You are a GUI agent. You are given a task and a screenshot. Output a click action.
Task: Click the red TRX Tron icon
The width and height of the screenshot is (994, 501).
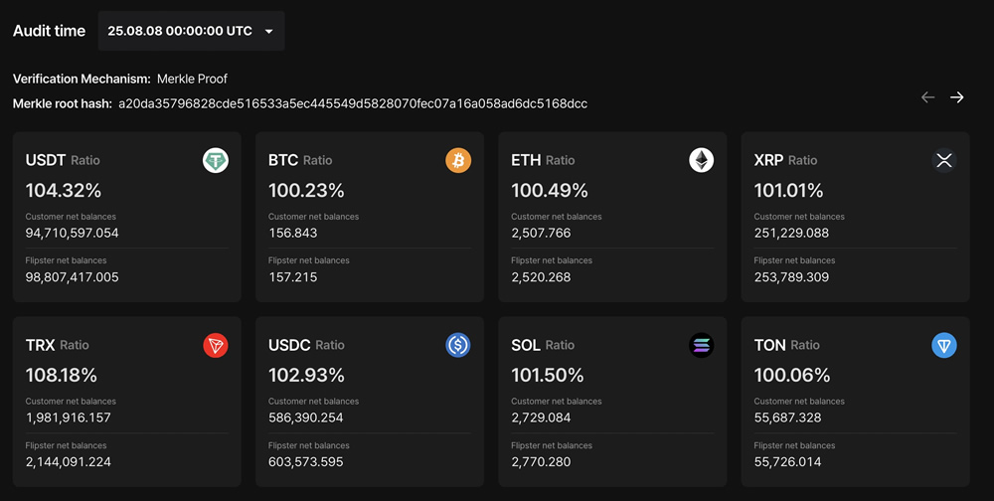point(216,345)
